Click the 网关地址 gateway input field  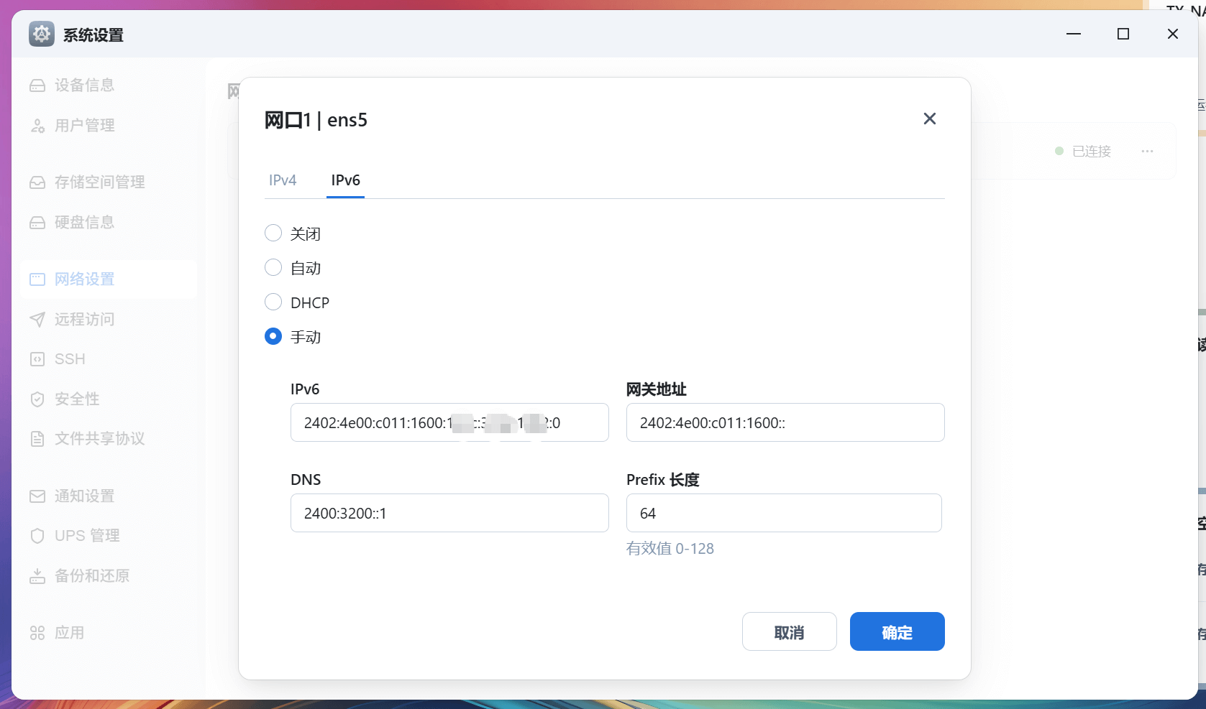pos(785,422)
